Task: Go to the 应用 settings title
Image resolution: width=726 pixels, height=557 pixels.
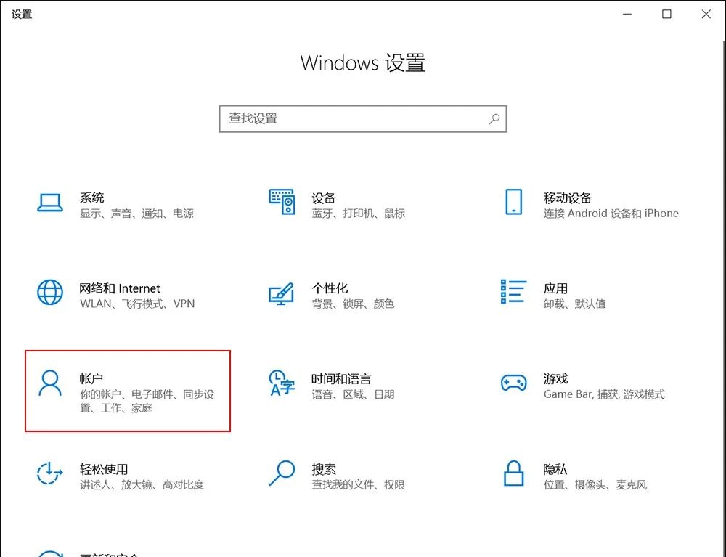Action: 555,288
